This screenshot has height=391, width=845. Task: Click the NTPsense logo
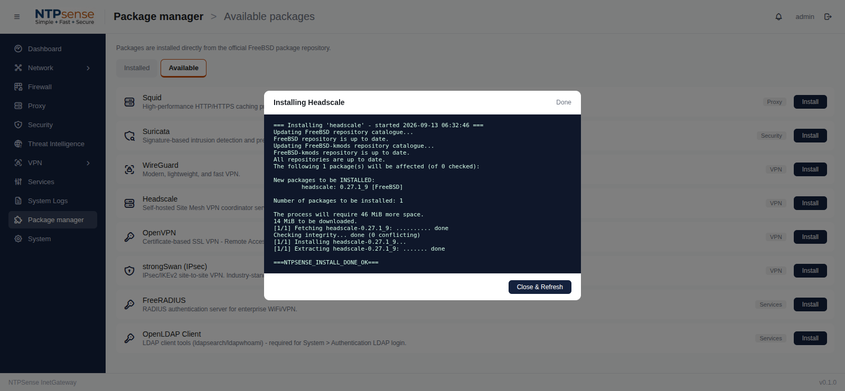(x=64, y=17)
